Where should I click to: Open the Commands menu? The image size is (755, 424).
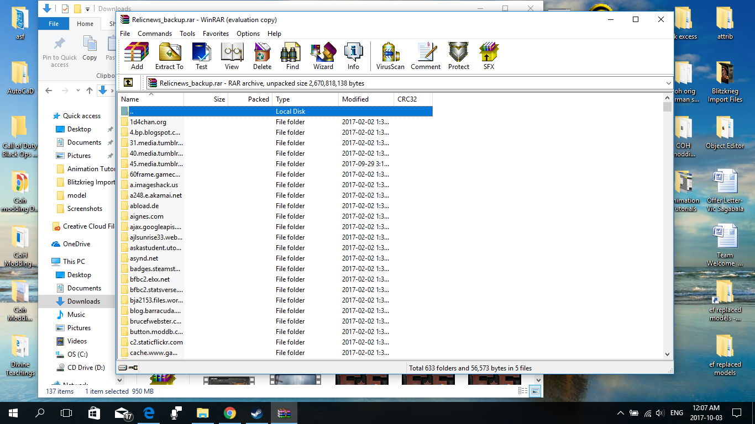(155, 34)
